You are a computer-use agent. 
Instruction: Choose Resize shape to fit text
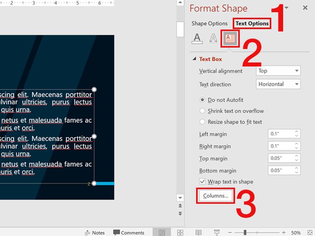coord(202,122)
